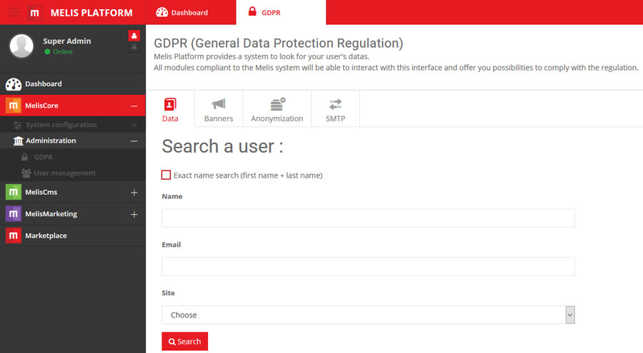Click the red user profile icon
This screenshot has height=353, width=643.
[x=134, y=36]
